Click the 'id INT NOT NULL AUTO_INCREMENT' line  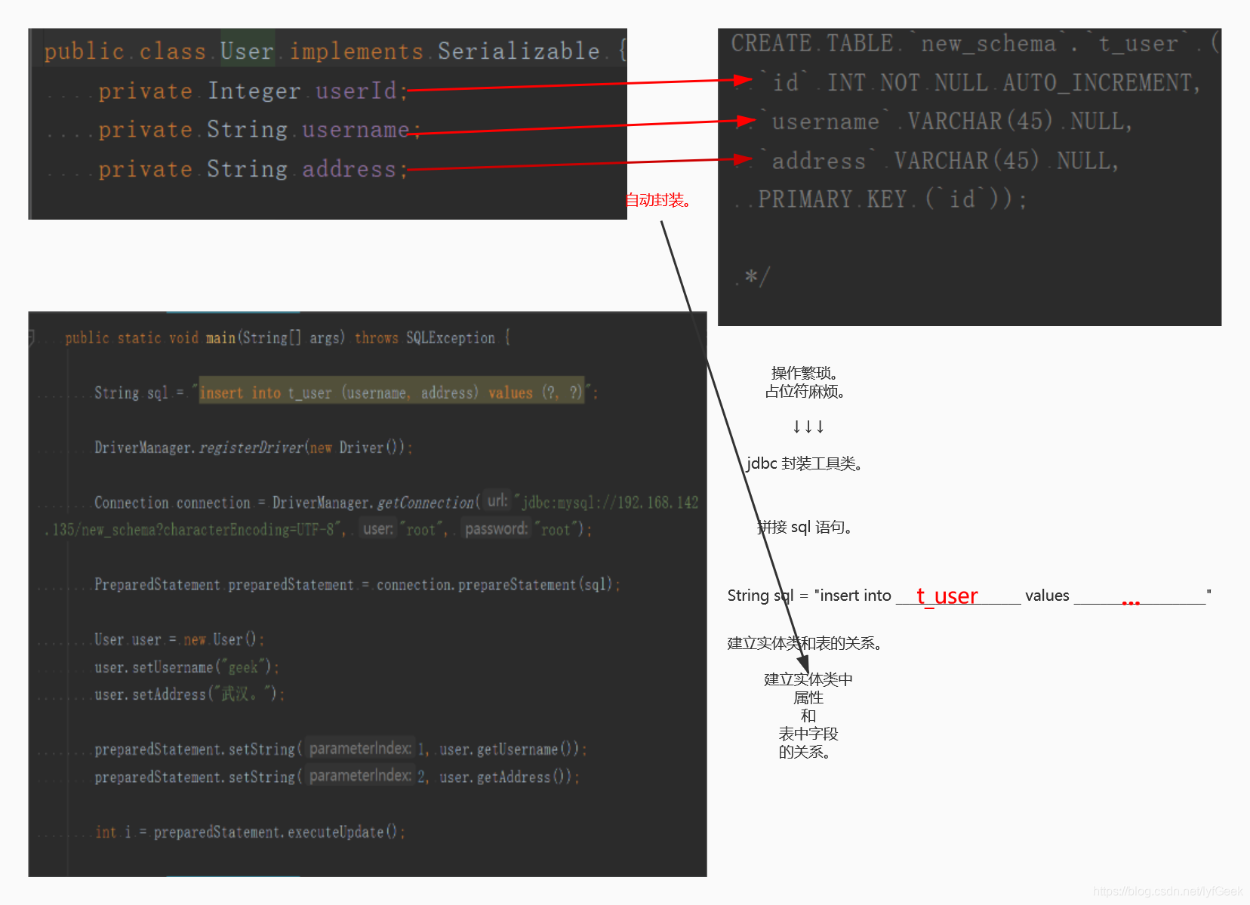pos(985,82)
